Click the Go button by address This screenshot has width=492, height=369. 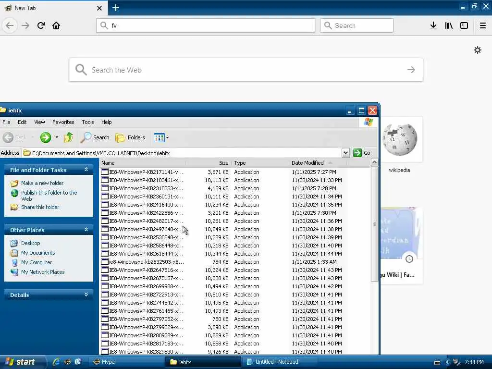point(362,153)
